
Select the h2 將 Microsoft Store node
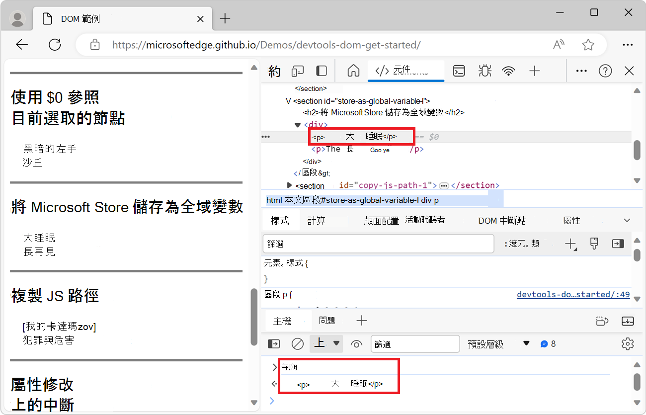coord(384,113)
